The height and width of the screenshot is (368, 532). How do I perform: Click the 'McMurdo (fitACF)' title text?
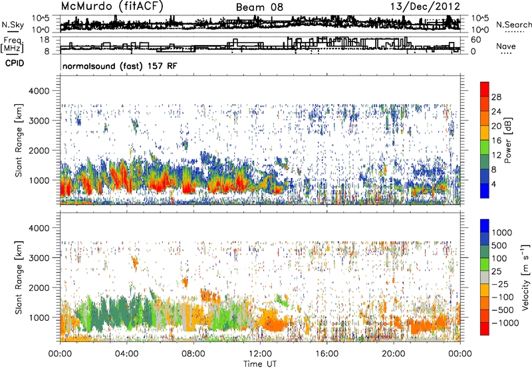tap(112, 7)
